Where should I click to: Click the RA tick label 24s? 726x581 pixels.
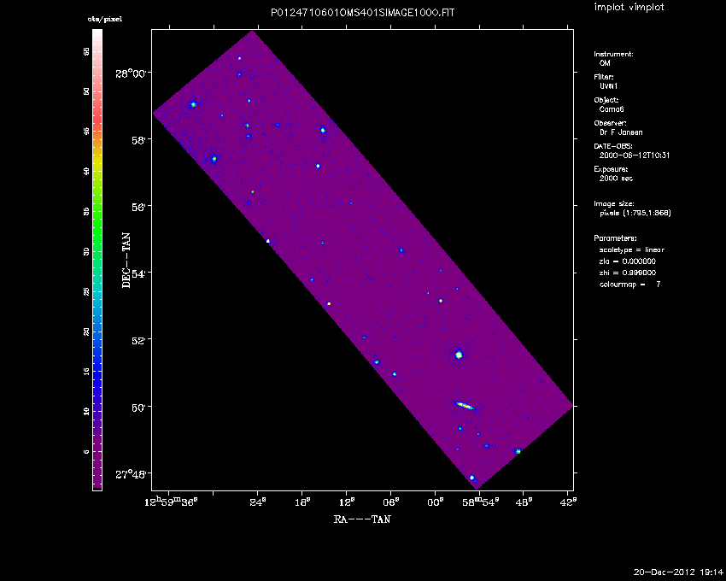(258, 502)
